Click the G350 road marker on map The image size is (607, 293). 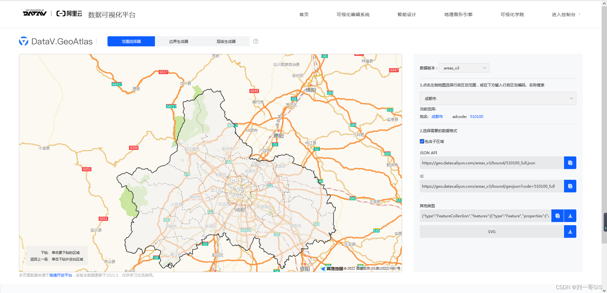pyautogui.click(x=134, y=148)
